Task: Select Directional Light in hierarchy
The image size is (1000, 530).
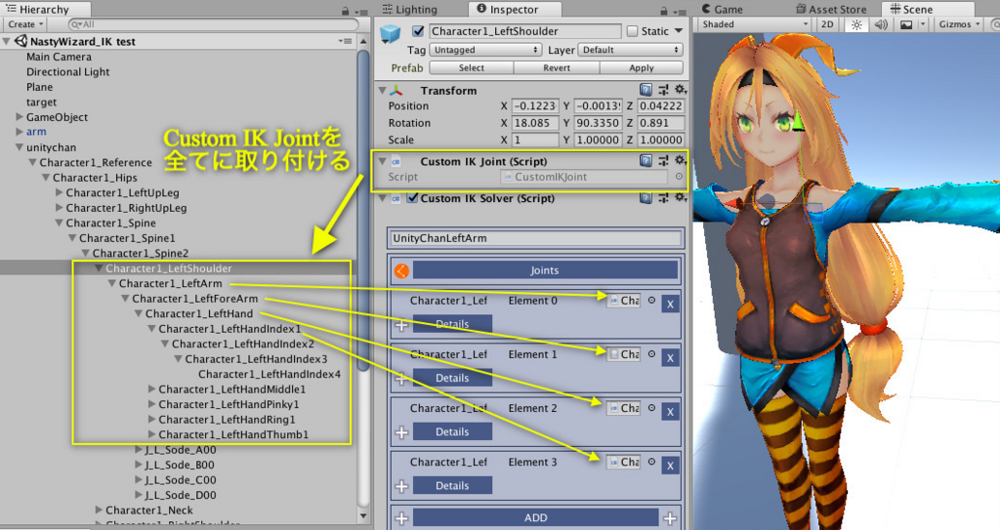Action: 67,72
